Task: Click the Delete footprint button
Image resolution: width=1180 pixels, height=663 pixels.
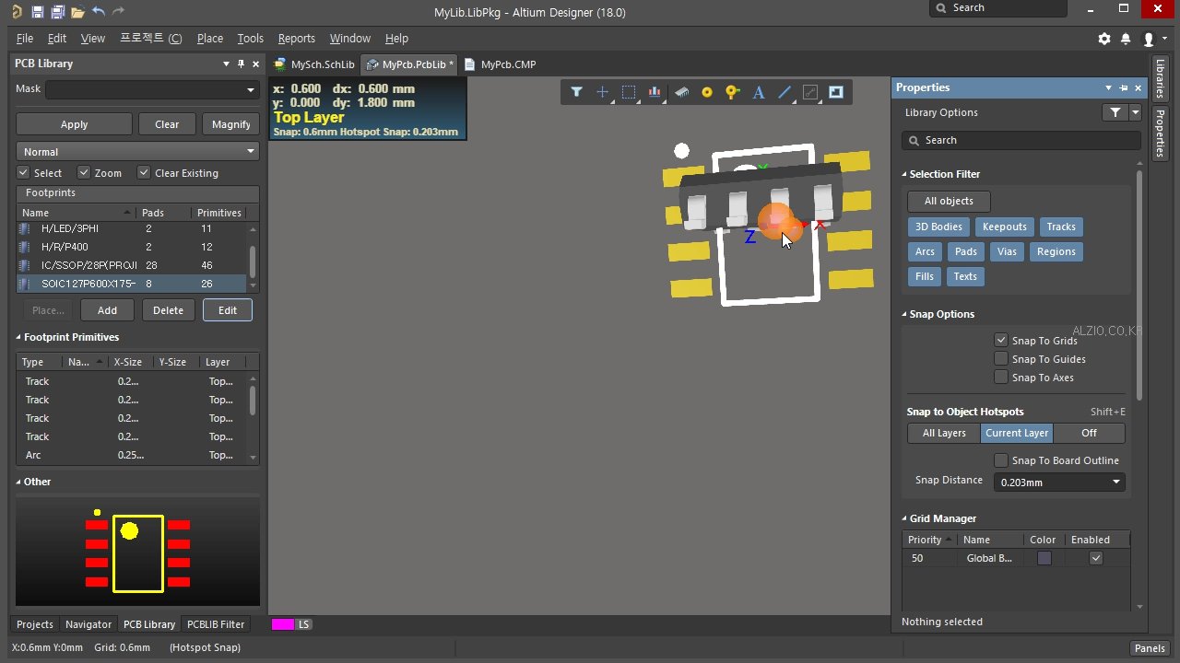Action: (x=168, y=310)
